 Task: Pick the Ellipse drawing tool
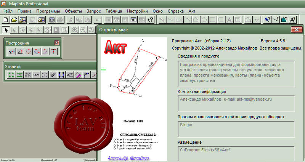pos(204,20)
